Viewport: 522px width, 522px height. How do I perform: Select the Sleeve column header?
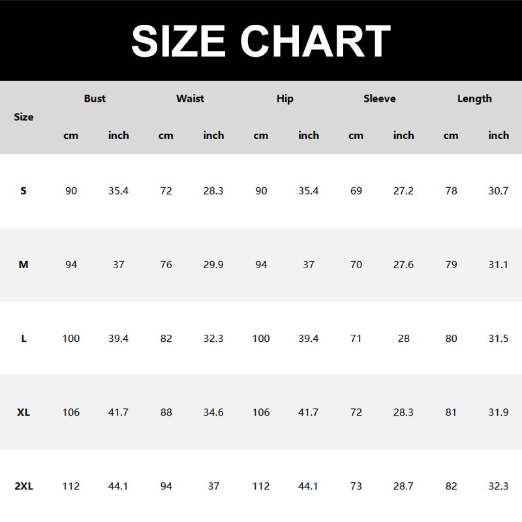click(380, 99)
